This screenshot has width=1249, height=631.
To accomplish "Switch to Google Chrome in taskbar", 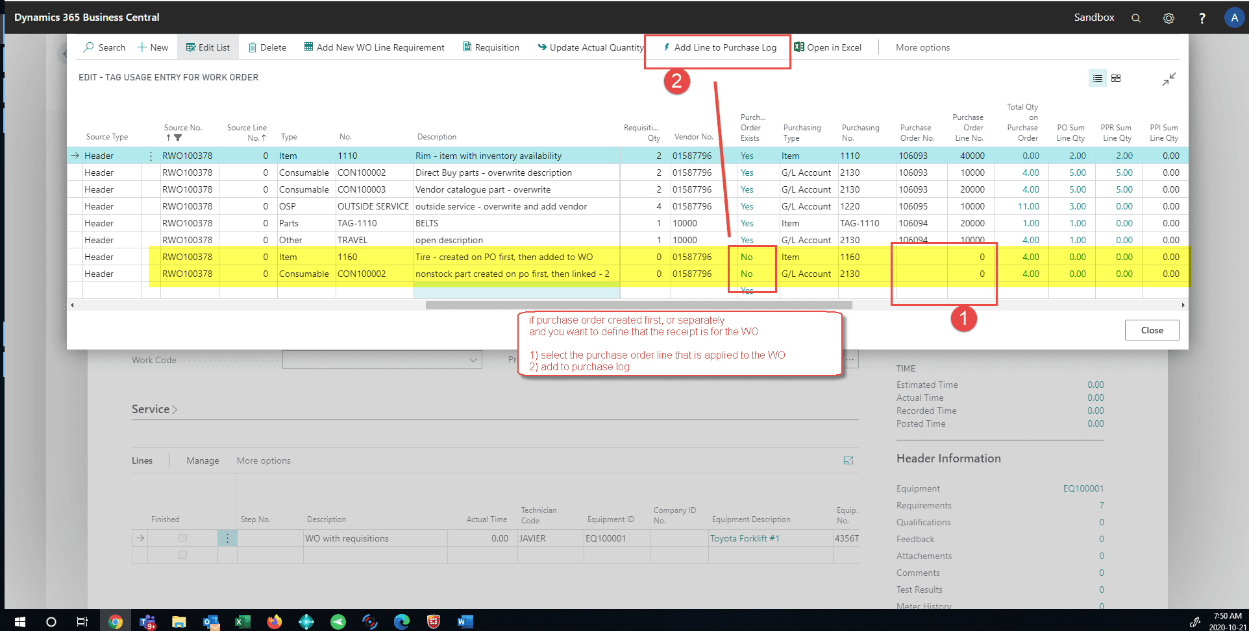I will point(116,622).
